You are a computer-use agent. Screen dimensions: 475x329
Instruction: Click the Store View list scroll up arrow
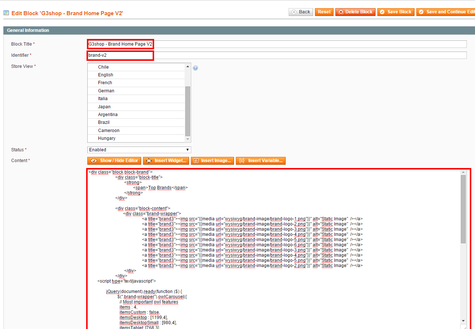(188, 66)
